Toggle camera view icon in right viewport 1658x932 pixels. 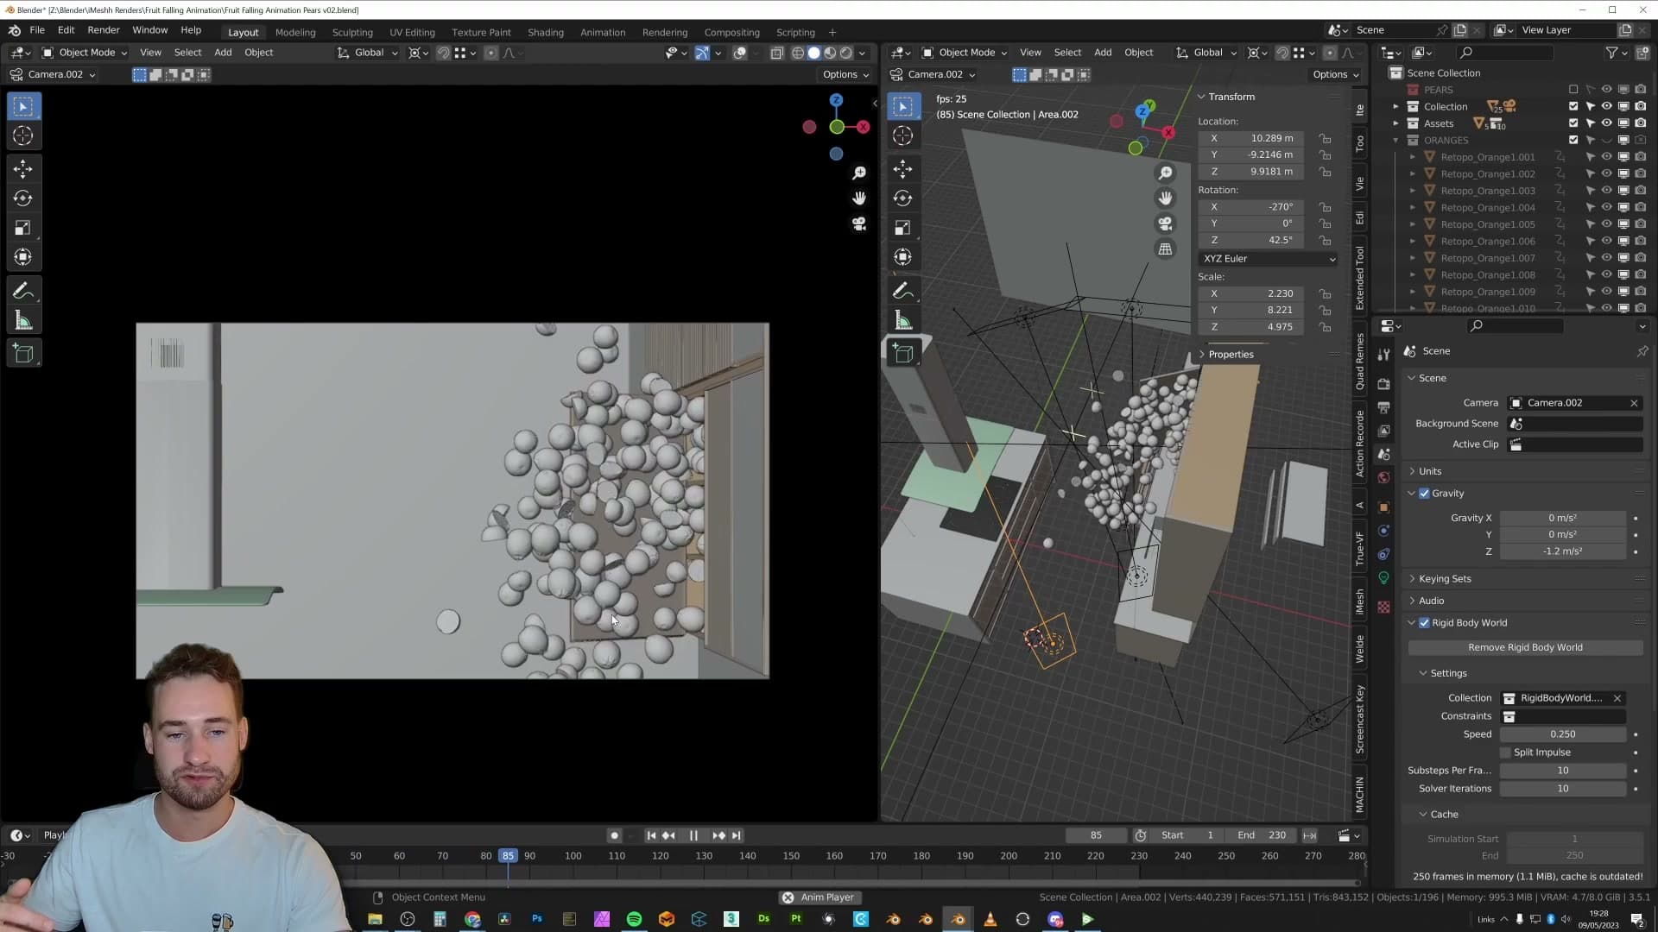(x=1165, y=224)
